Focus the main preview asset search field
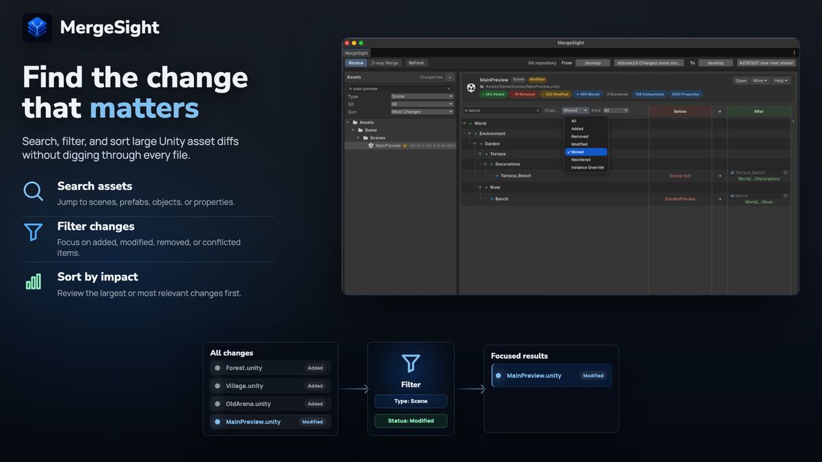Image resolution: width=822 pixels, height=462 pixels. pyautogui.click(x=400, y=89)
